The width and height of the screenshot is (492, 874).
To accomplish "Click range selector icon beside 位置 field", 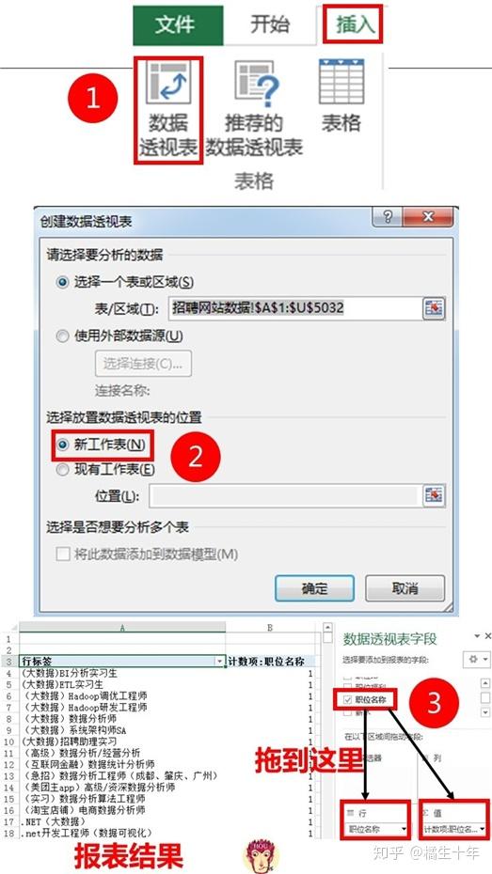I will pos(433,495).
